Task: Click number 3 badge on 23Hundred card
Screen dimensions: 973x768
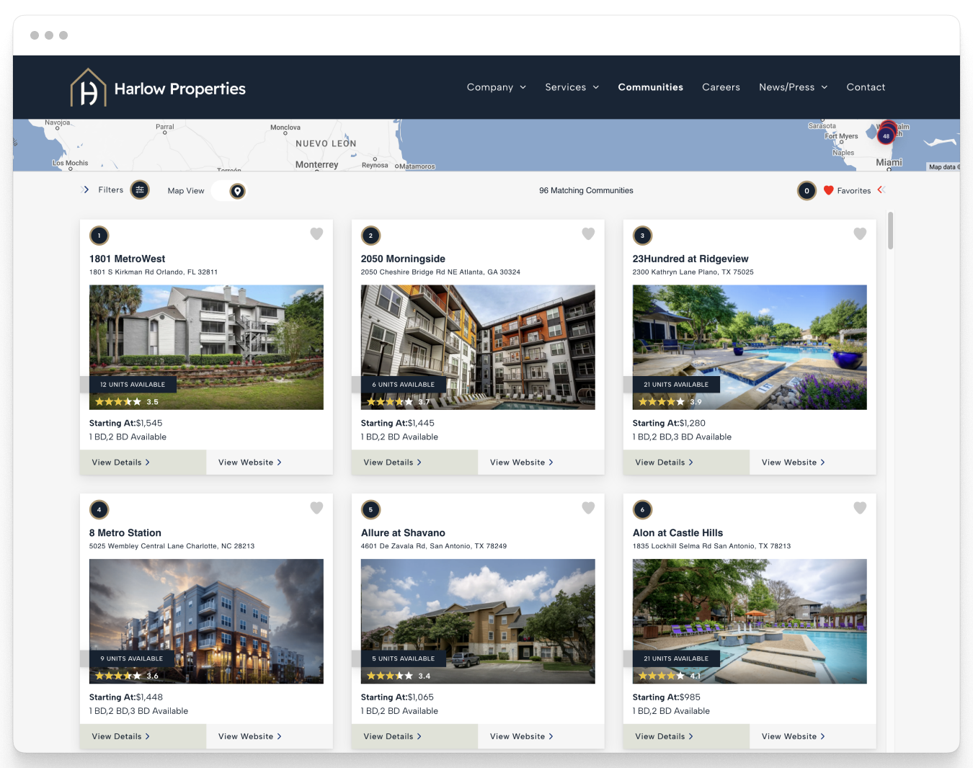Action: (x=642, y=236)
